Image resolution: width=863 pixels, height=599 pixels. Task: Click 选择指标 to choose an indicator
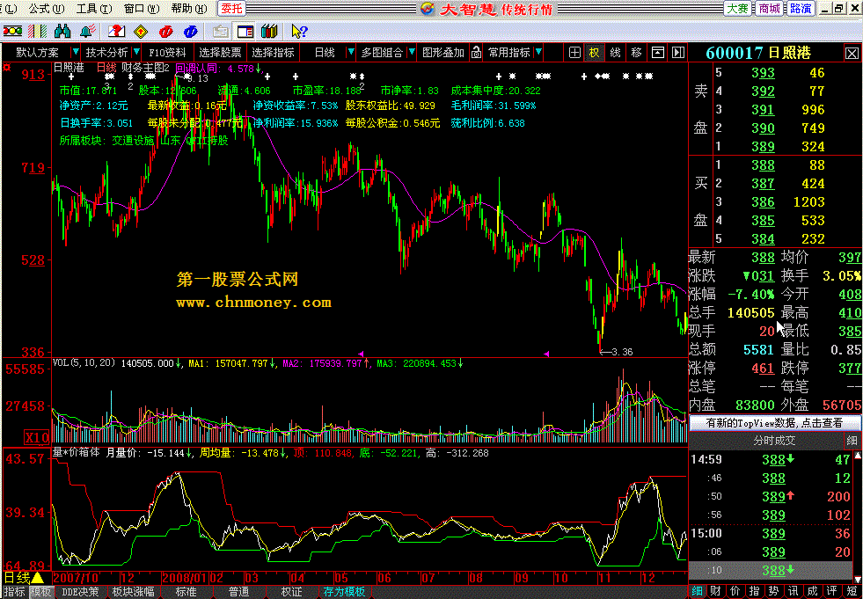[273, 53]
